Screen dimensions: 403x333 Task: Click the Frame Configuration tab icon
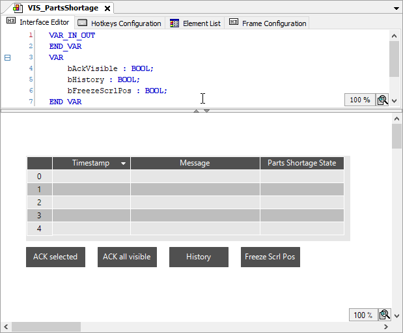(x=234, y=22)
